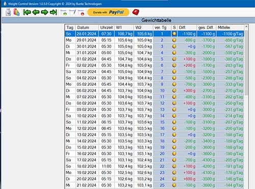This screenshot has width=255, height=189.
Task: Go to previous record green left arrow
Action: [36, 12]
